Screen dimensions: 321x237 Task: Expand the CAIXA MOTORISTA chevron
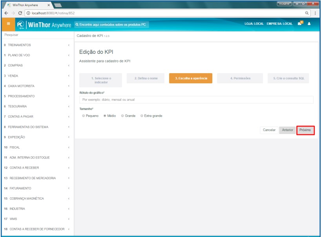(x=69, y=86)
